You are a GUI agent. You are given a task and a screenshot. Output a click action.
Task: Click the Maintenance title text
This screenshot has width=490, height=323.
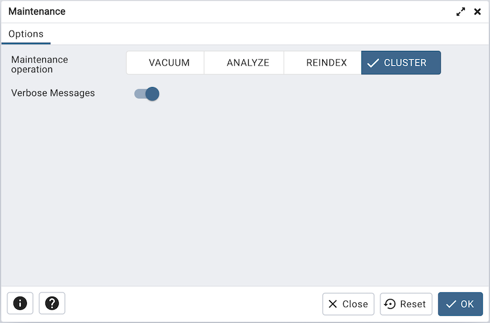coord(37,12)
